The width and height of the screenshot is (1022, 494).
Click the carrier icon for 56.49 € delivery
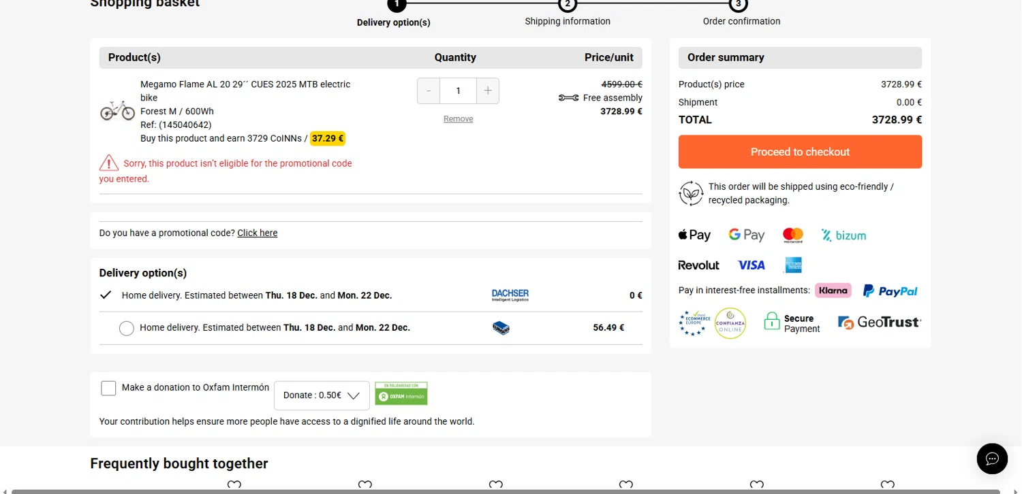click(x=501, y=328)
